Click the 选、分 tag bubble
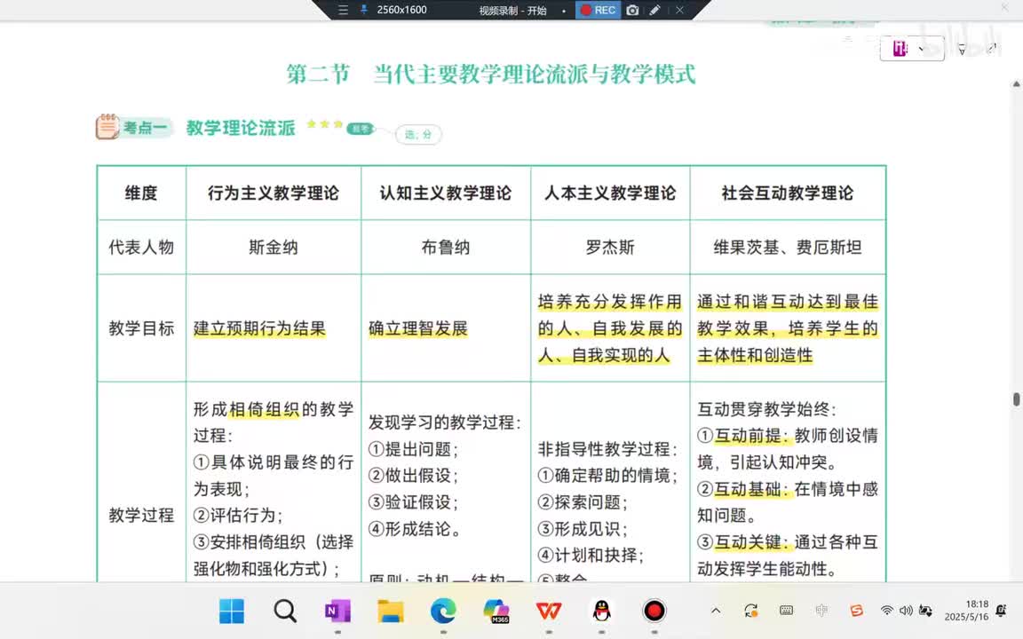 pyautogui.click(x=418, y=134)
